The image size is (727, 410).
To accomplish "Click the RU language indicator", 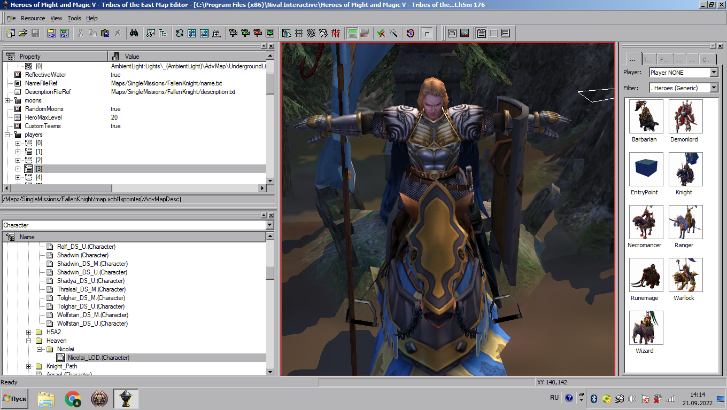I will pyautogui.click(x=554, y=398).
